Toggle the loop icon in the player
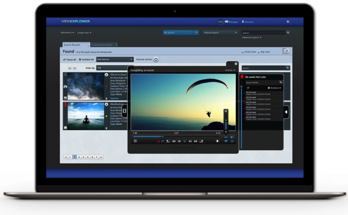This screenshot has width=348, height=215. (x=163, y=142)
